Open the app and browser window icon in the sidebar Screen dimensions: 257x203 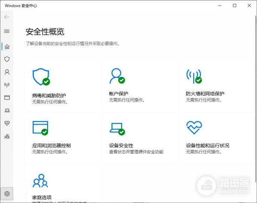(x=7, y=98)
